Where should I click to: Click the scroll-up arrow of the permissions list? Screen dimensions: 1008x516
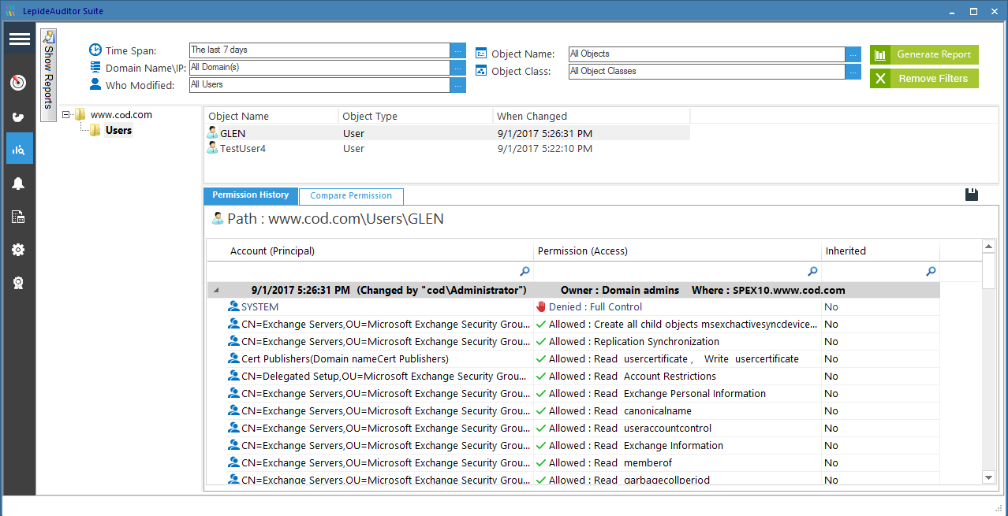coord(988,247)
